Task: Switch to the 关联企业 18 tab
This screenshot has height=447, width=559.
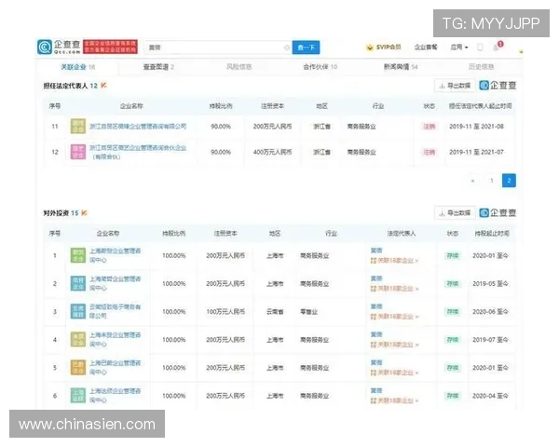Action: [77, 67]
